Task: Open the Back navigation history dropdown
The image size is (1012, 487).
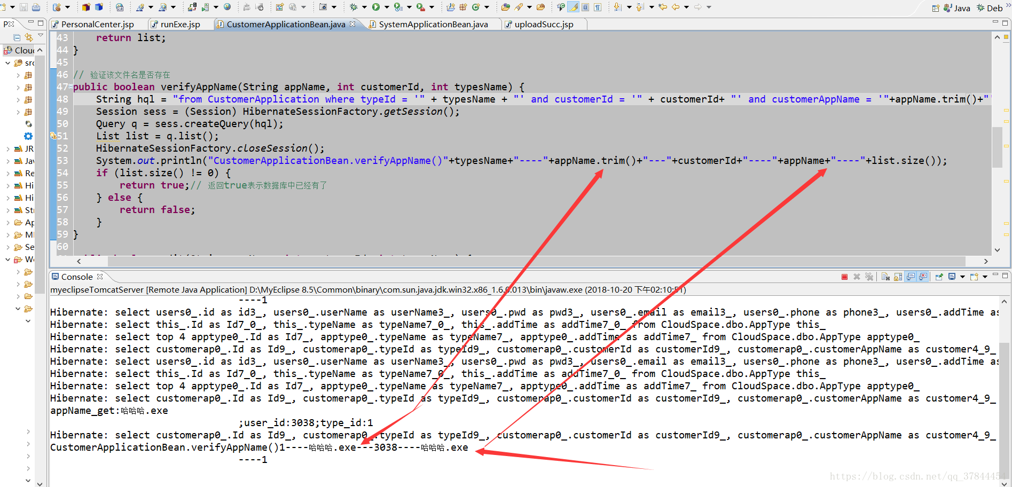Action: pos(686,7)
